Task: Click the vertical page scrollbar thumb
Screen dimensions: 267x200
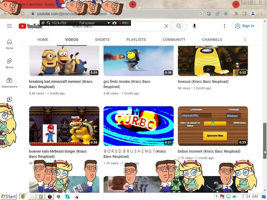Action: pyautogui.click(x=265, y=141)
